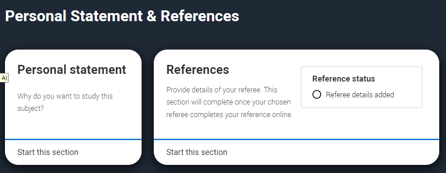Start the Personal statement section
The image size is (446, 173).
tap(48, 152)
